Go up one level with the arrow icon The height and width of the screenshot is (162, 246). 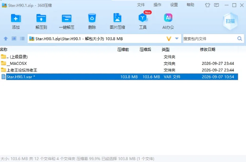point(6,39)
